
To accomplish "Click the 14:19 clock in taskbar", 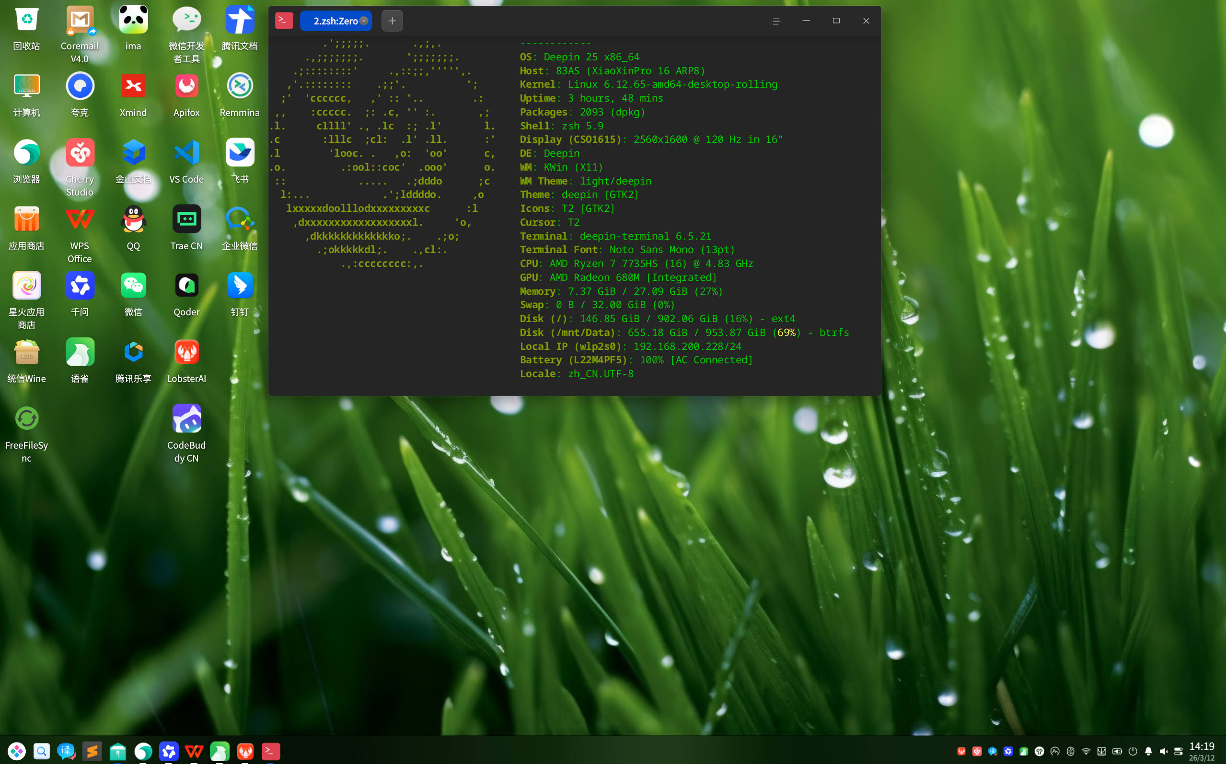I will [1201, 751].
